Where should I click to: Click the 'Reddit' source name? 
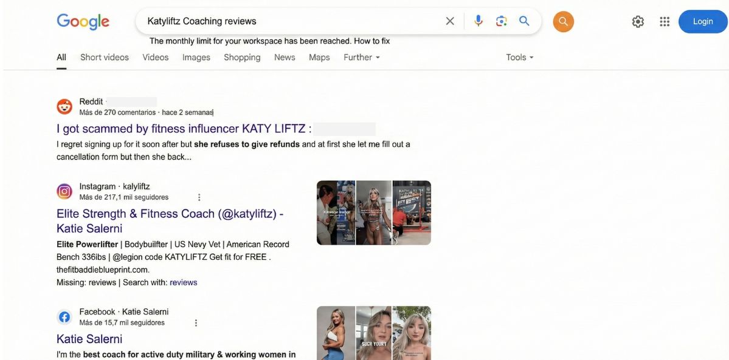coord(91,101)
